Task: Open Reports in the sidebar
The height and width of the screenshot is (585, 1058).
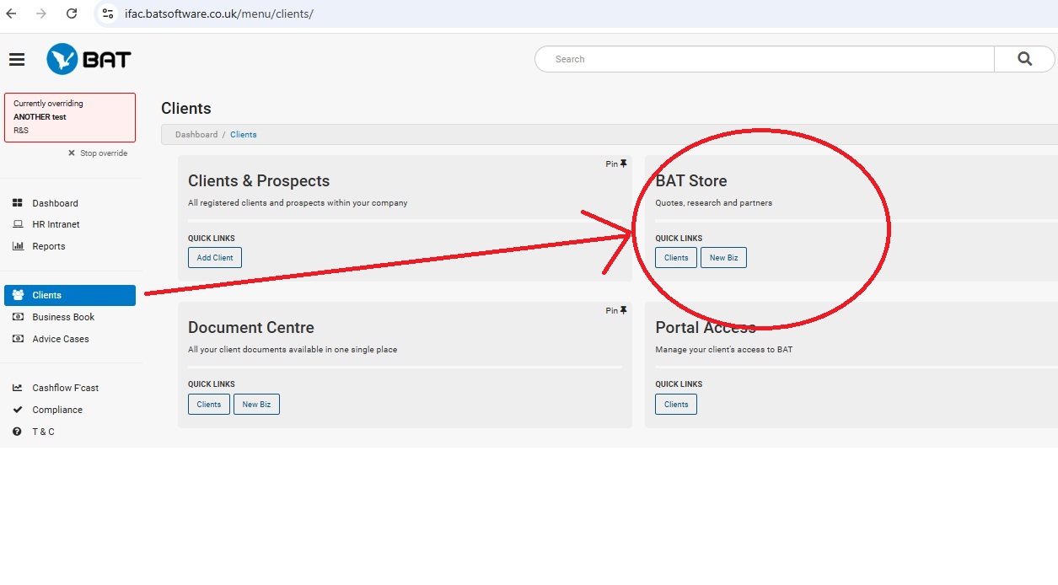Action: [x=49, y=246]
